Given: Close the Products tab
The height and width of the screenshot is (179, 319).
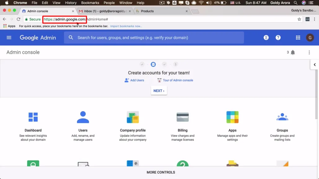Looking at the screenshot, I should (x=186, y=11).
